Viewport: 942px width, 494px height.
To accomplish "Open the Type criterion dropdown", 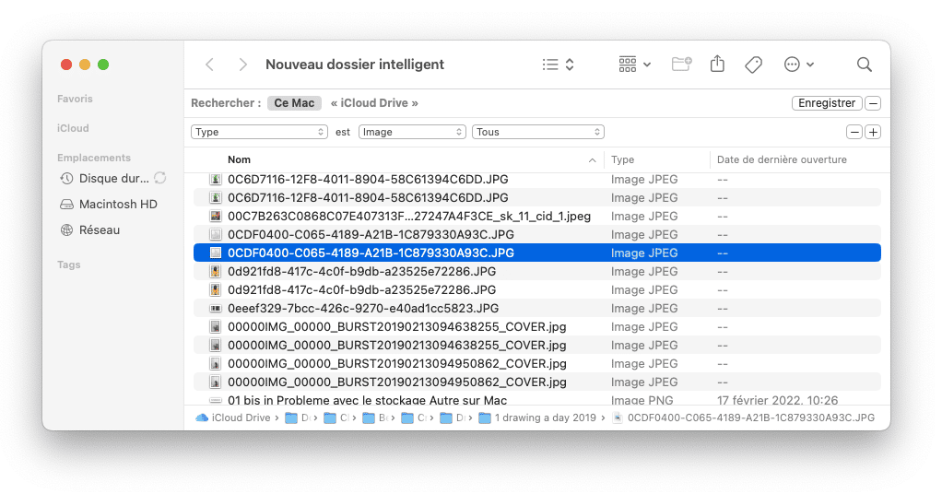I will coord(260,132).
